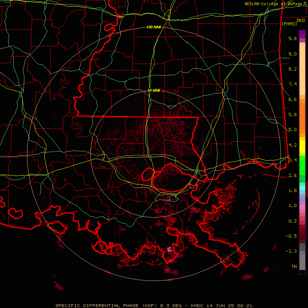Click the purple top of the color bar

302,34
